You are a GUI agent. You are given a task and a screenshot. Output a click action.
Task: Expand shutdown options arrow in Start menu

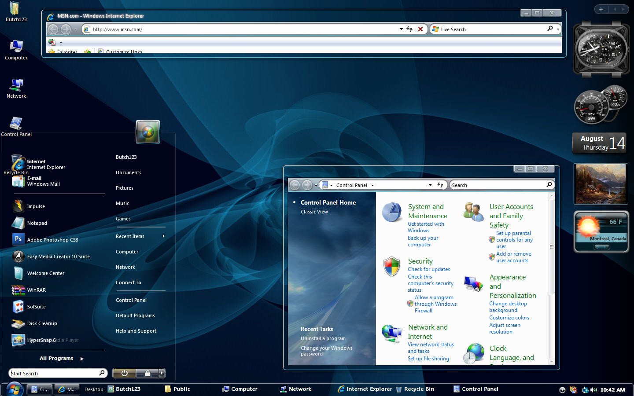162,373
